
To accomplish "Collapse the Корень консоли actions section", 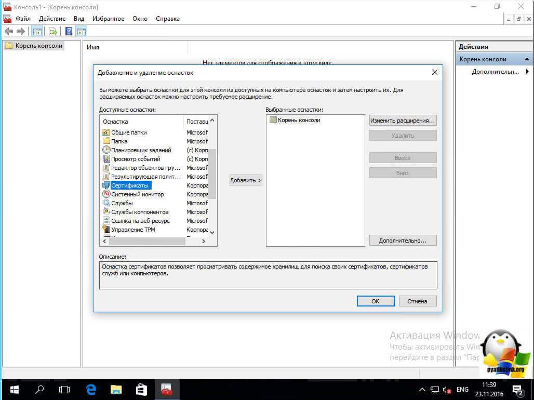I will coord(527,59).
